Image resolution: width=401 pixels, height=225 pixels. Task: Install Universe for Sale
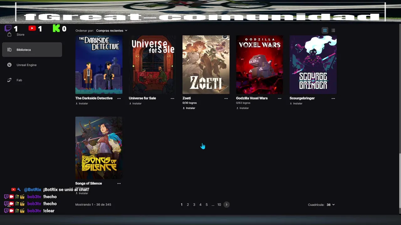(135, 103)
